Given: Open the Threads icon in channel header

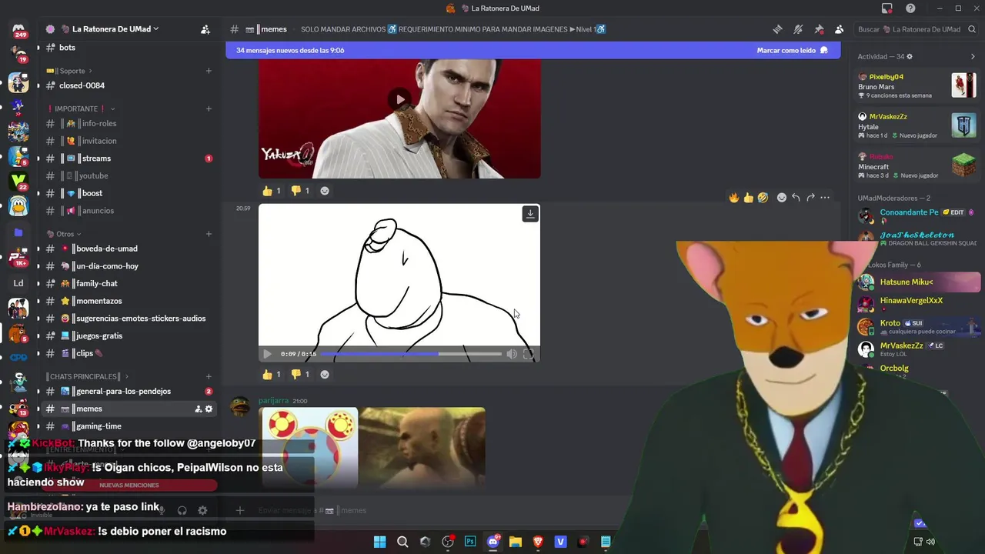Looking at the screenshot, I should (x=777, y=29).
